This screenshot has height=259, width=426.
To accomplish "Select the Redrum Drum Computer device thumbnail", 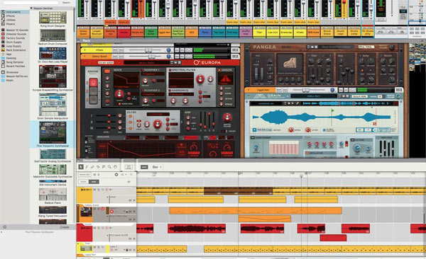I will coord(53,35).
